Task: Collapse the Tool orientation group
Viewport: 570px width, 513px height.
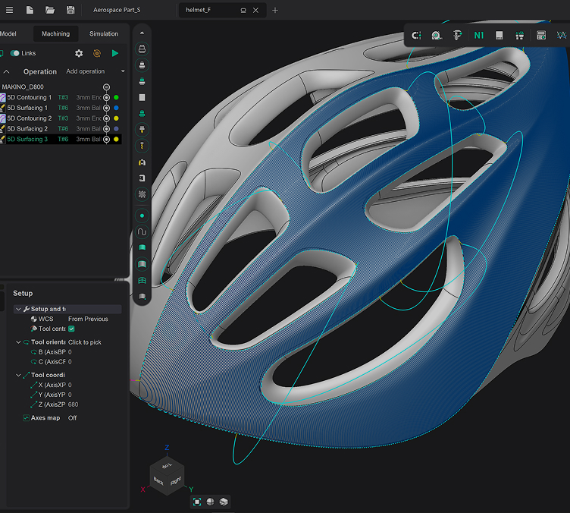Action: [x=18, y=342]
